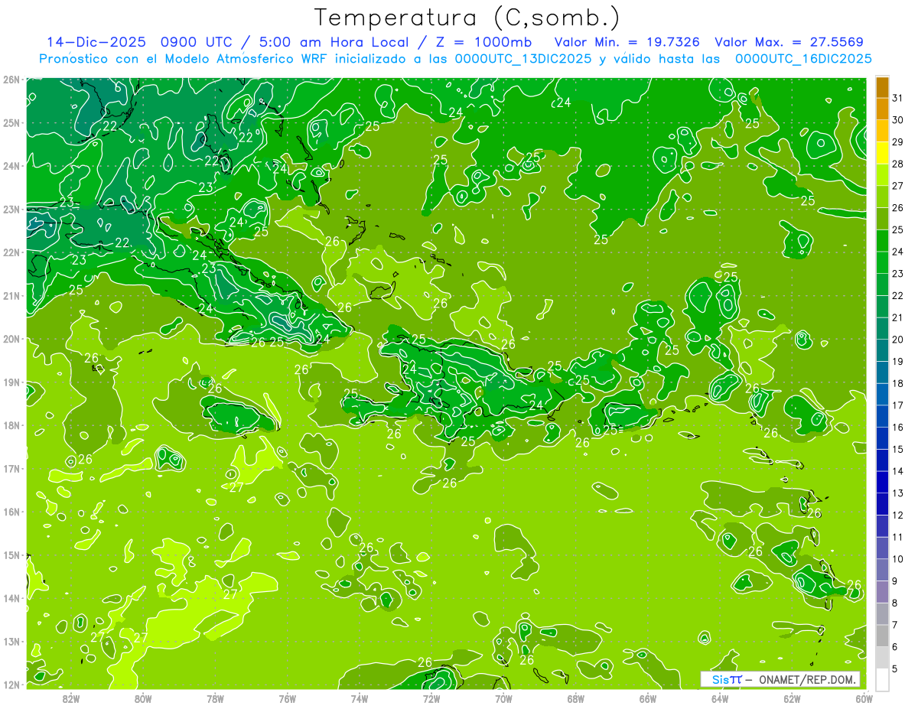The width and height of the screenshot is (918, 709).
Task: Click the '74W' longitude axis label
Action: coord(360,698)
